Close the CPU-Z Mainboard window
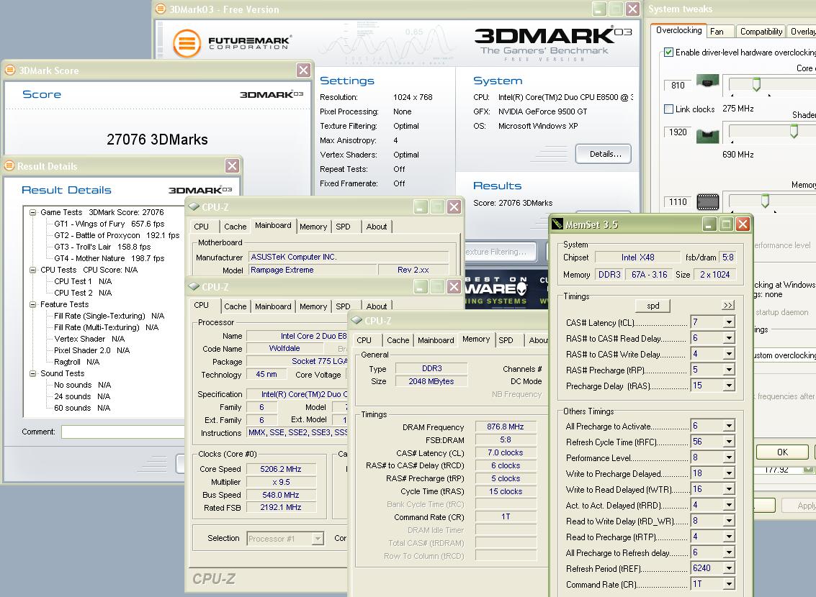816x597 pixels. (x=454, y=207)
